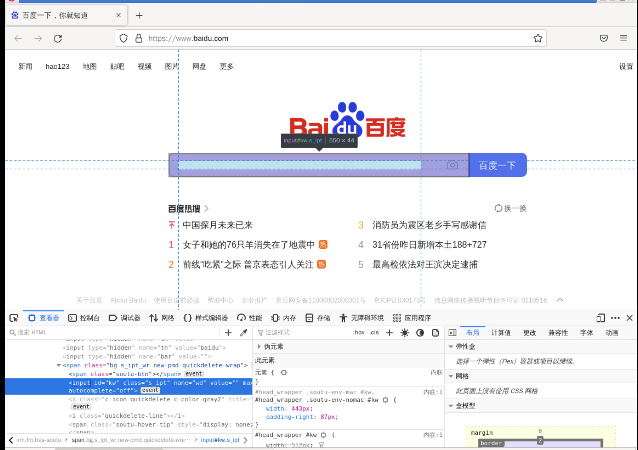
Task: Switch to the 计算值 computed tab
Action: tap(501, 332)
